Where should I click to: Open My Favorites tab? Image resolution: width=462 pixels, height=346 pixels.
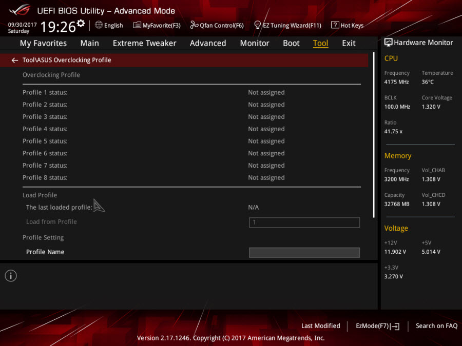point(43,43)
